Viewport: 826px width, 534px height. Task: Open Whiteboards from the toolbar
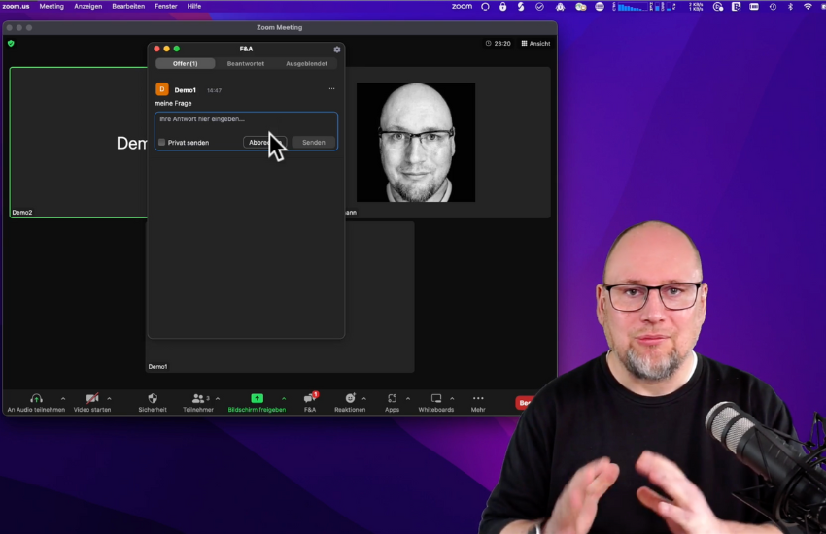pos(436,398)
